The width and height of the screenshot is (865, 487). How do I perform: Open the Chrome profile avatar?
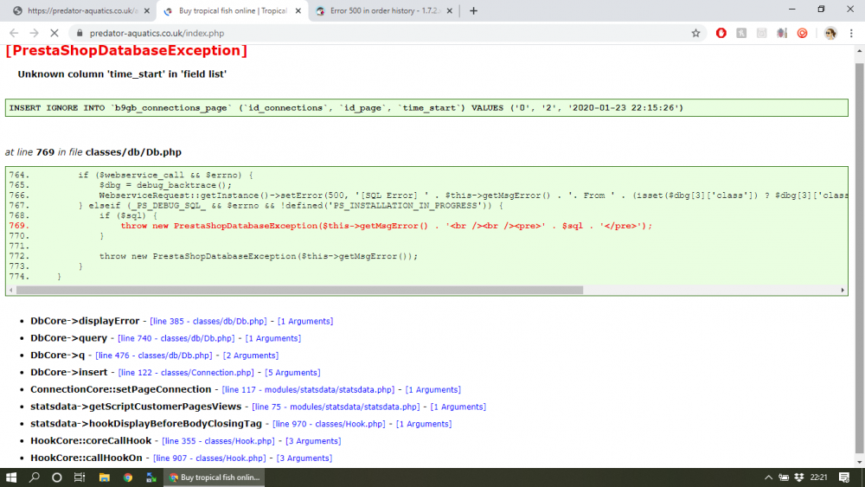[830, 33]
